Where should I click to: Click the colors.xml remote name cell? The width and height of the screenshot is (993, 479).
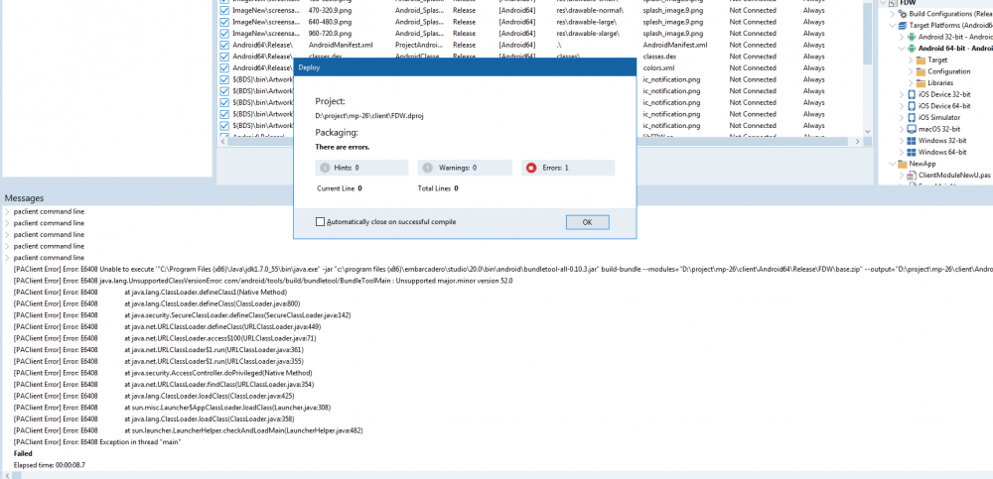658,67
